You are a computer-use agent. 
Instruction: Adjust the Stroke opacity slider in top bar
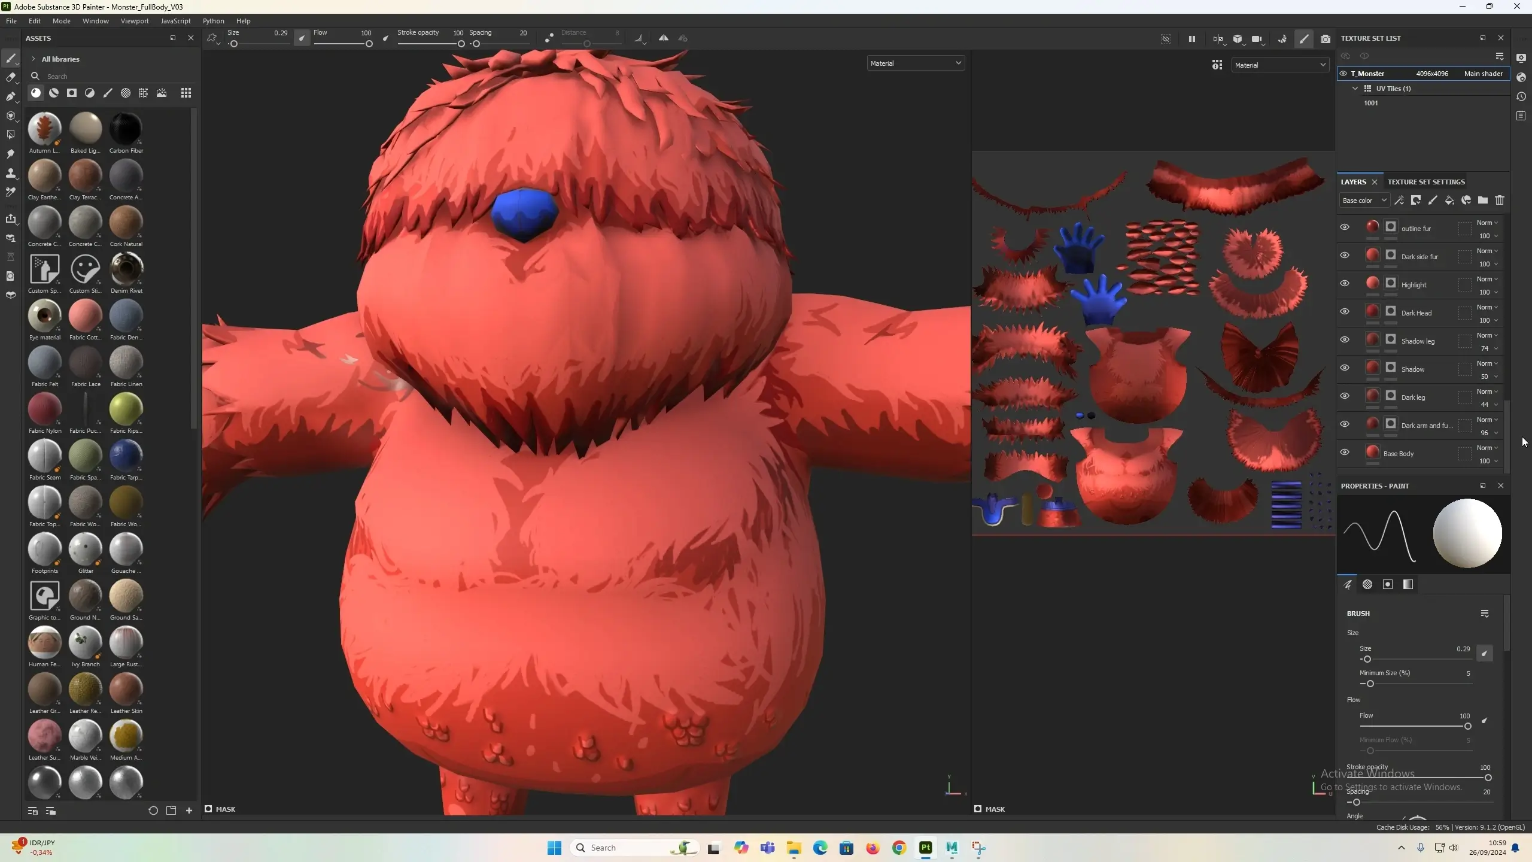(461, 44)
